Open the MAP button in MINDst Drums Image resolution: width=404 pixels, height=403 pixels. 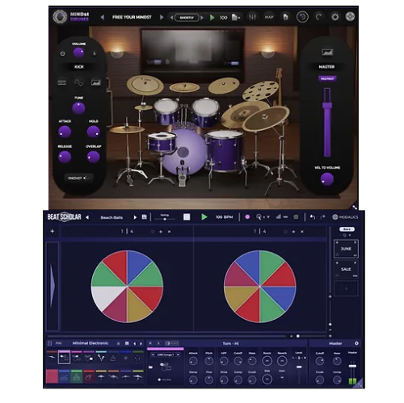[269, 17]
